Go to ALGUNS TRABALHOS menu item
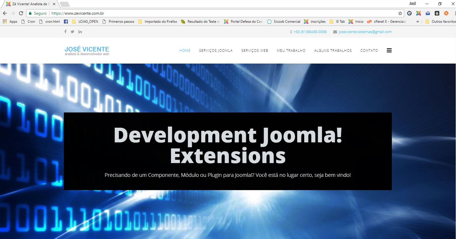 pyautogui.click(x=333, y=51)
